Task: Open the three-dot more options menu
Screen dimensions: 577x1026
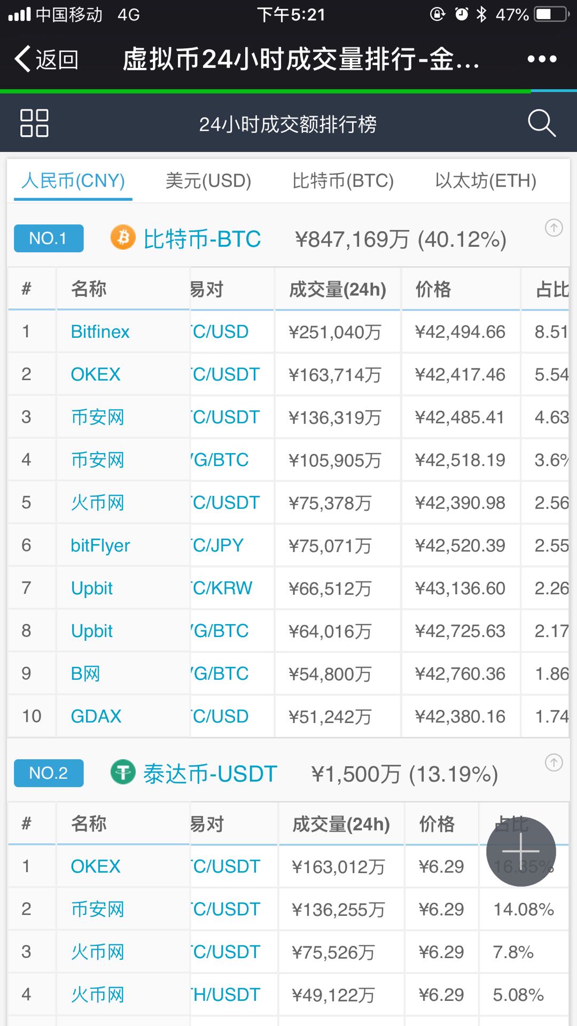Action: click(x=542, y=60)
